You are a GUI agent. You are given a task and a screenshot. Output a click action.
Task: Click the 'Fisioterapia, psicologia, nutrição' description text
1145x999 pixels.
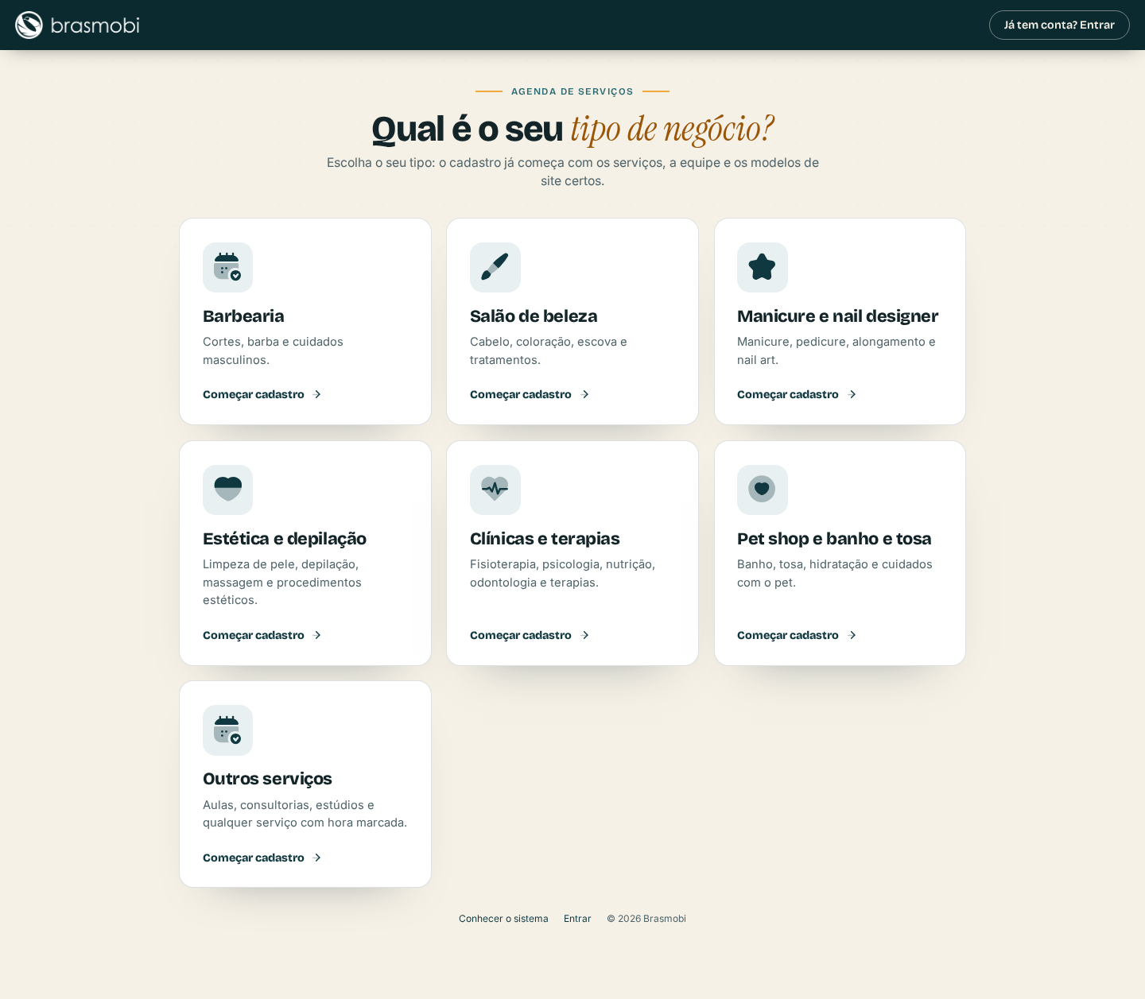tap(562, 573)
